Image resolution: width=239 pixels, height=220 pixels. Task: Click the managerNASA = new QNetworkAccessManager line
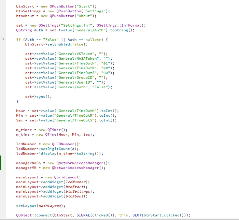63,163
